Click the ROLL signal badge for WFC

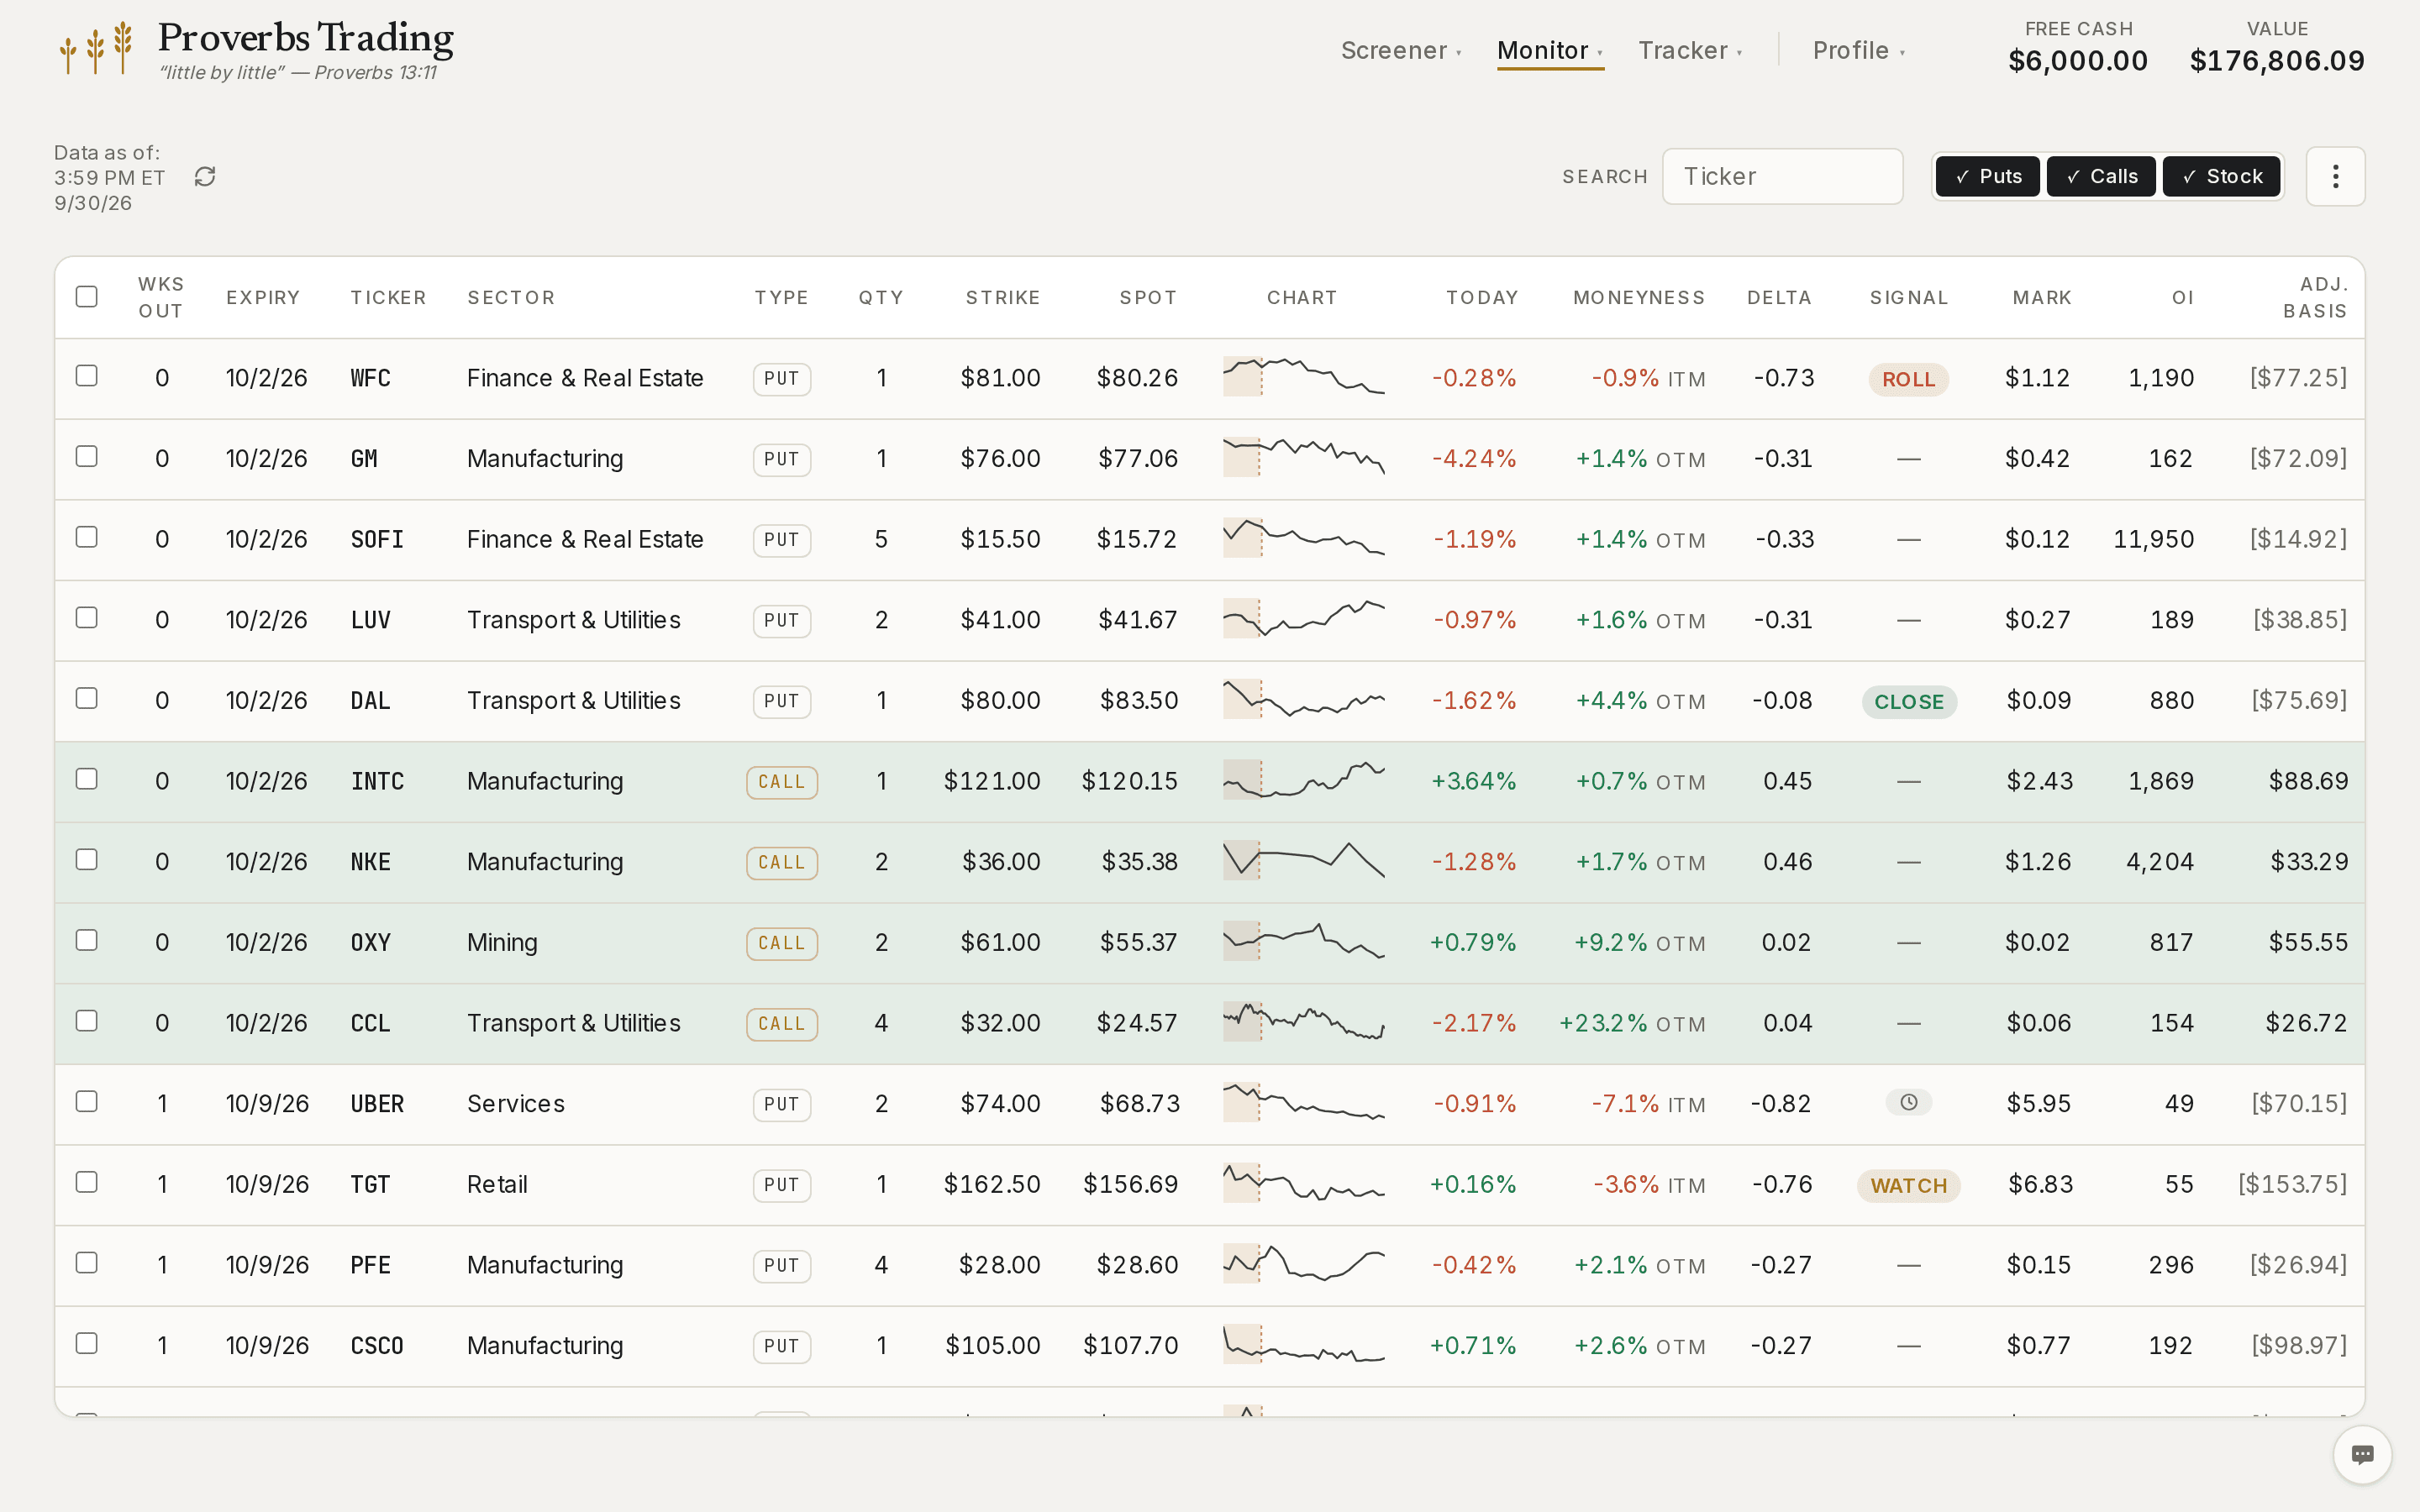click(x=1908, y=379)
